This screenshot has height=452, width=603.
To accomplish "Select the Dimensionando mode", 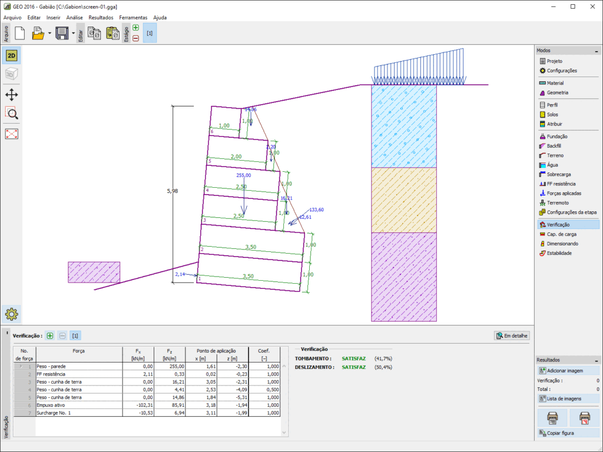I will (568, 244).
